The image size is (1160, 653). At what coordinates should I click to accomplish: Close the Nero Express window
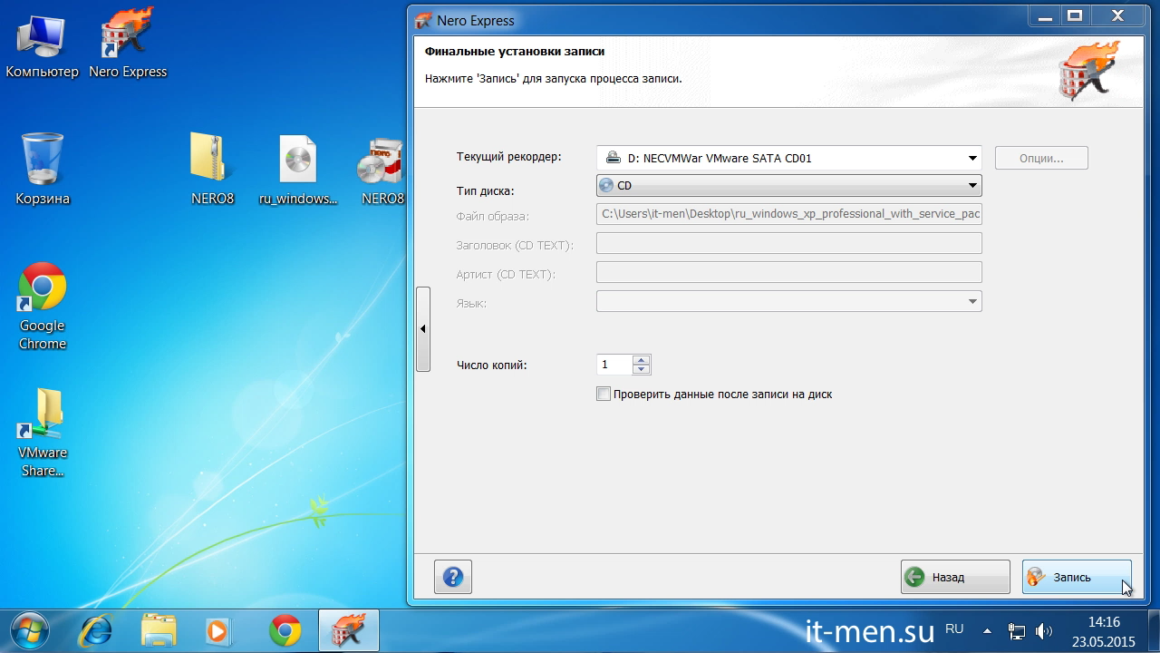click(1117, 15)
